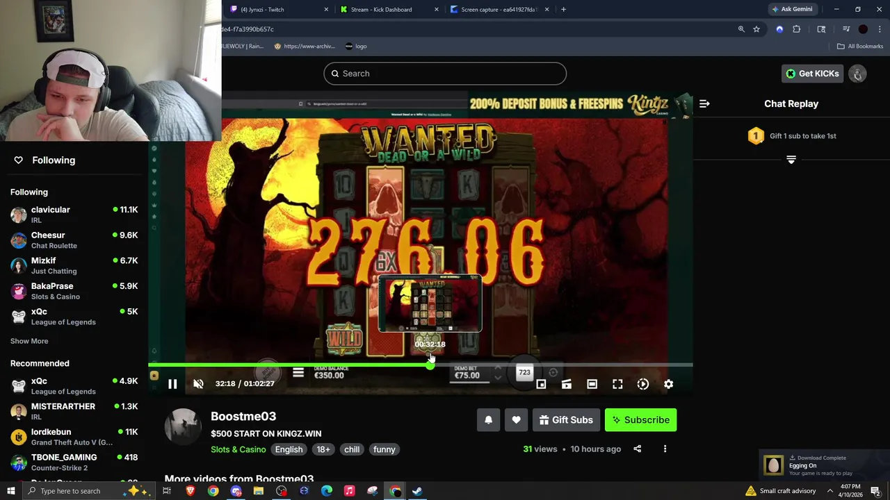Open the logo bookmark
The width and height of the screenshot is (890, 500).
(356, 47)
